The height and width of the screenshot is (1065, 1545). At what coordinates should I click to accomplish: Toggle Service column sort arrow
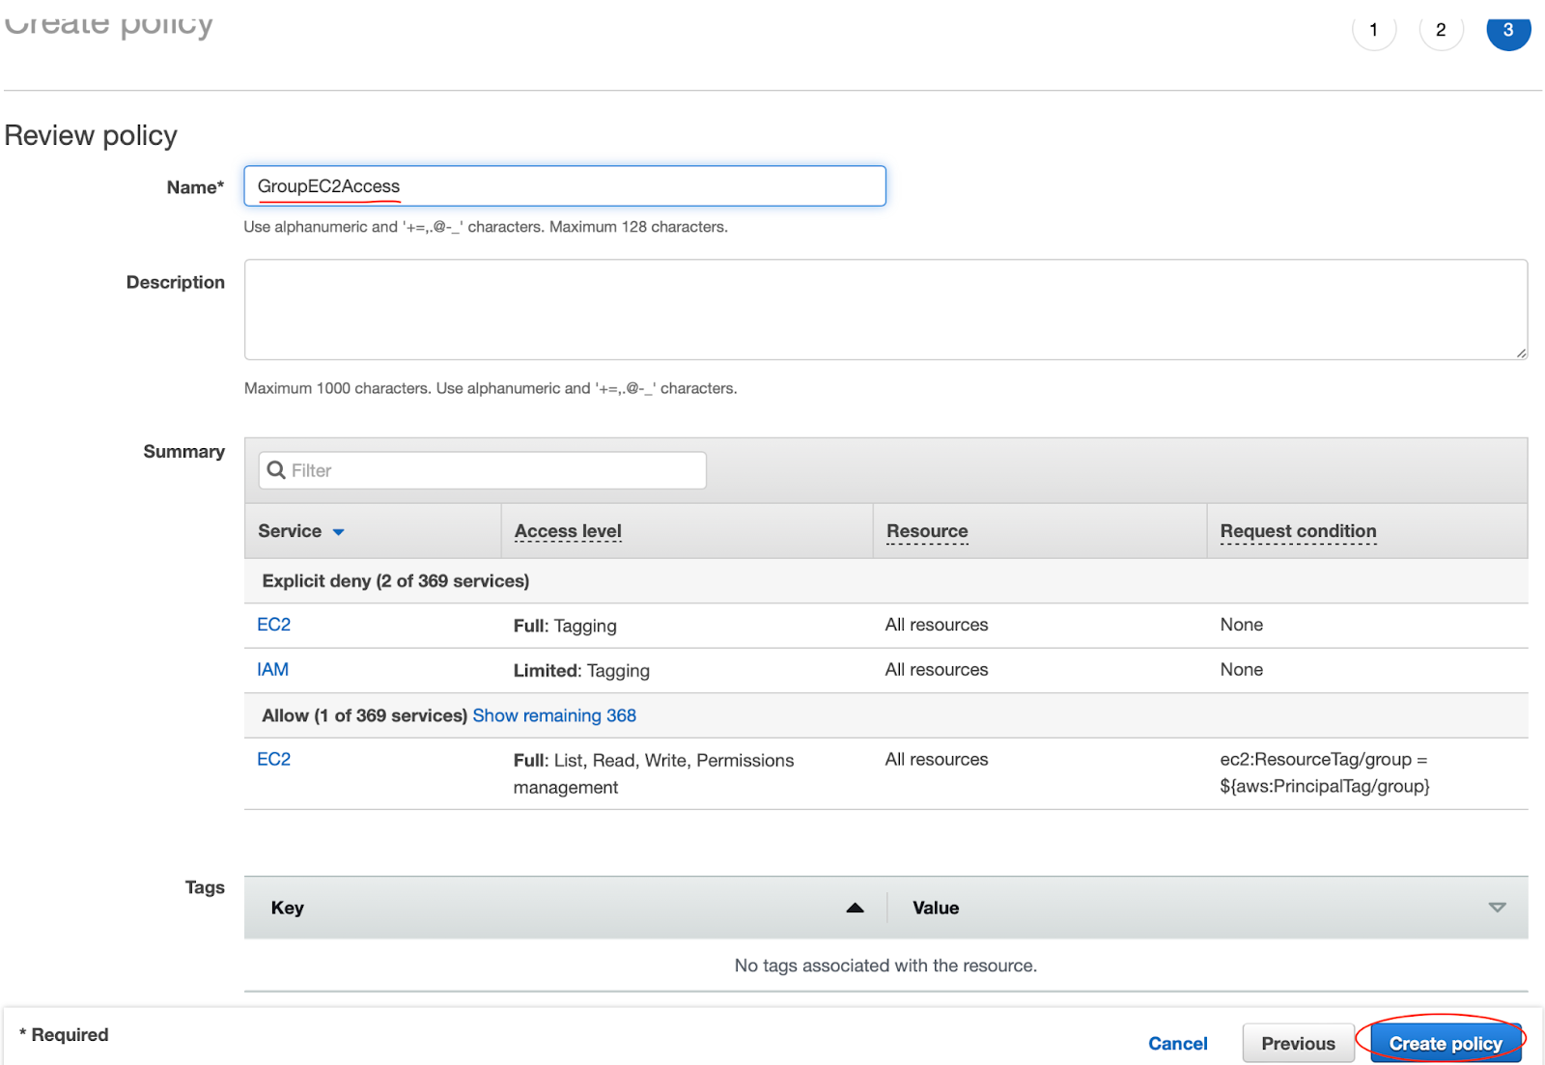coord(339,532)
